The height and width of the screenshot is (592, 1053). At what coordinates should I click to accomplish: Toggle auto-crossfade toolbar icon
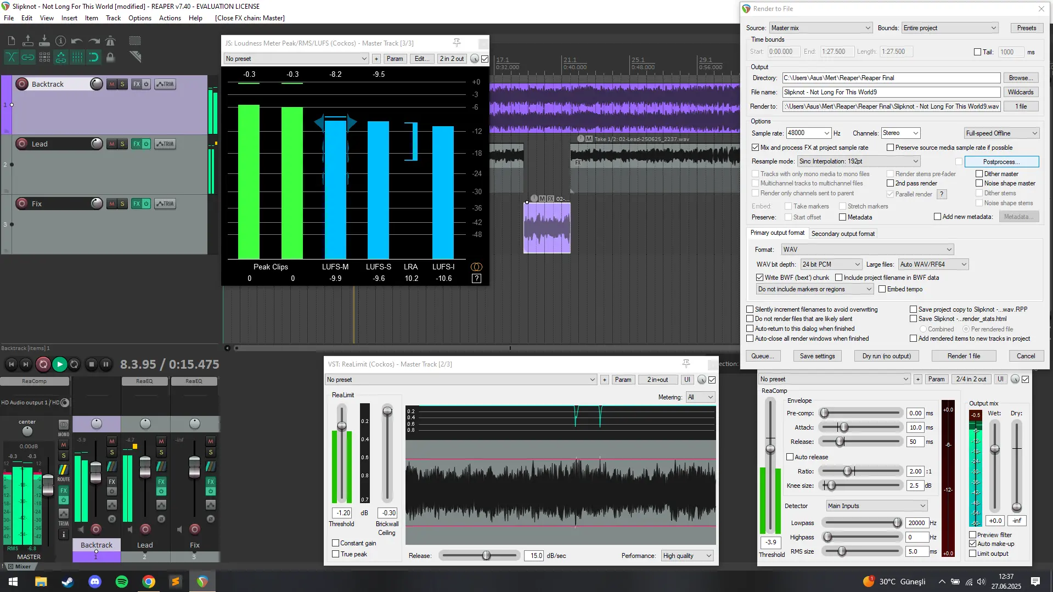pyautogui.click(x=12, y=57)
